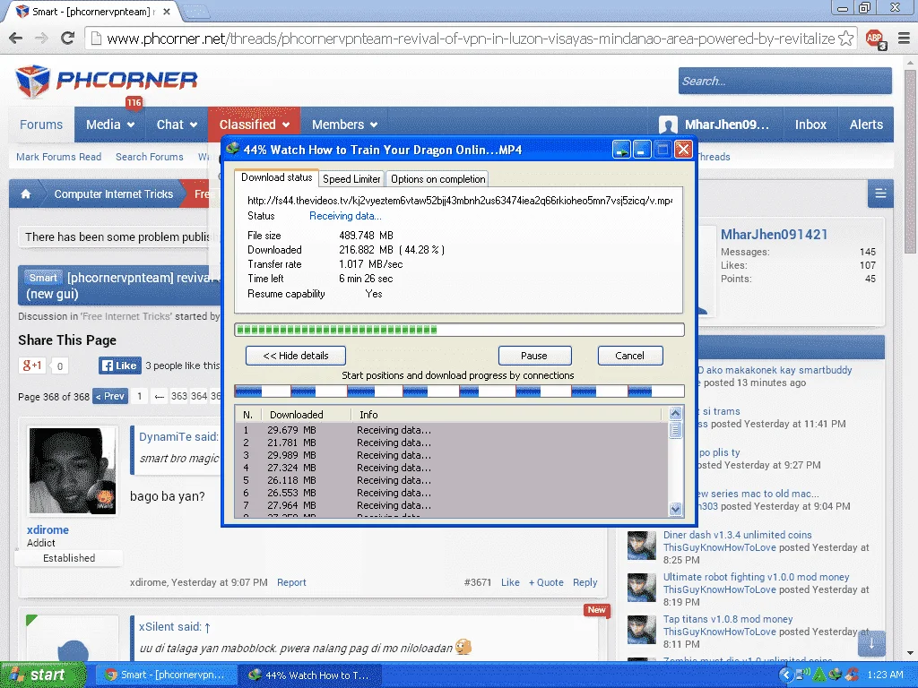Open the Forums tab

point(41,125)
